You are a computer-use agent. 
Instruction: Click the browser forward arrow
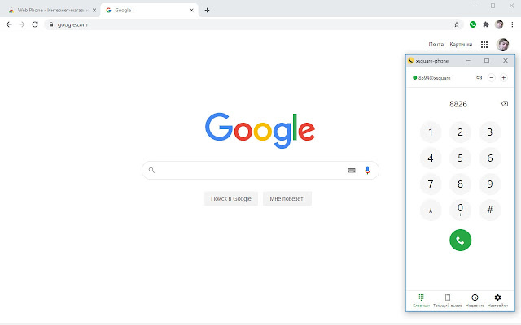point(22,24)
